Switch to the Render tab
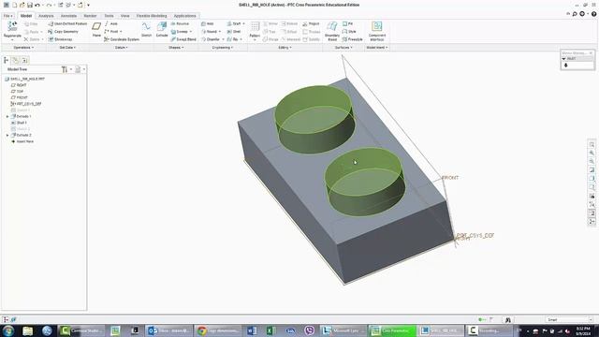 90,16
